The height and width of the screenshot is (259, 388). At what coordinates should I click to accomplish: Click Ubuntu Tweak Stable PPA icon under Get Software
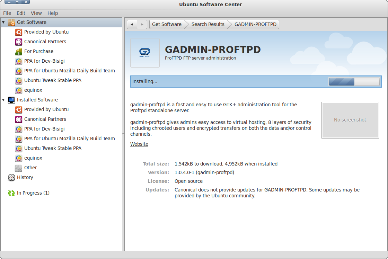point(19,80)
